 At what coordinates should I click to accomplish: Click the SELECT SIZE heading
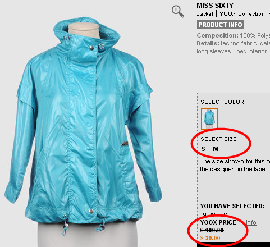point(218,139)
